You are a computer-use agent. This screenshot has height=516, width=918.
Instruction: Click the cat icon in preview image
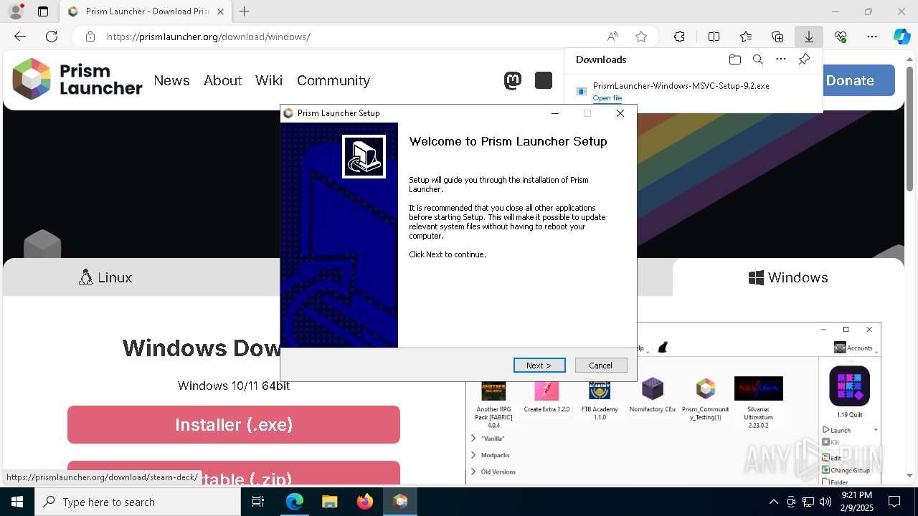pyautogui.click(x=663, y=348)
